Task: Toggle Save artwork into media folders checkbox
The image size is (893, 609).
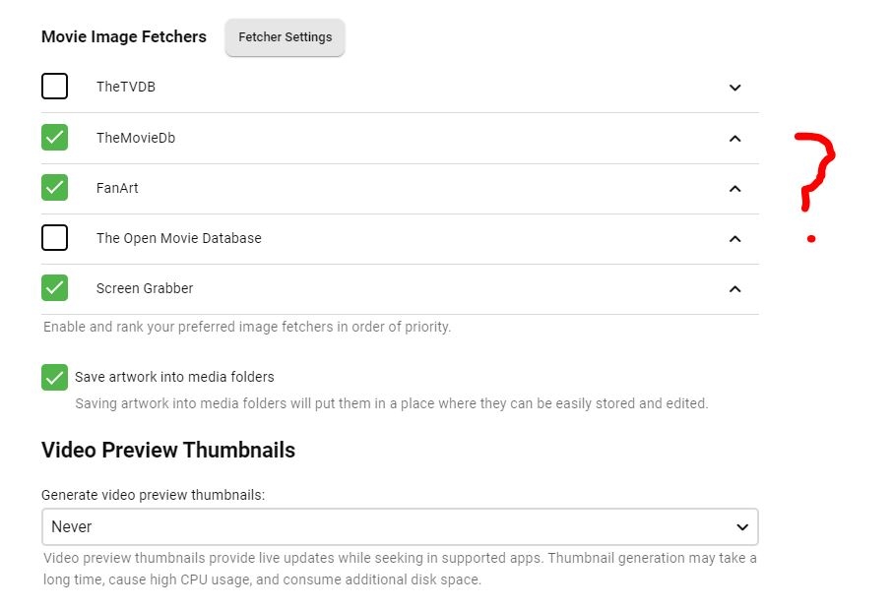Action: (55, 377)
